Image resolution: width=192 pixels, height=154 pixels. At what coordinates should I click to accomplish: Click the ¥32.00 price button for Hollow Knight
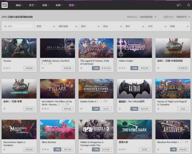coord(144,68)
